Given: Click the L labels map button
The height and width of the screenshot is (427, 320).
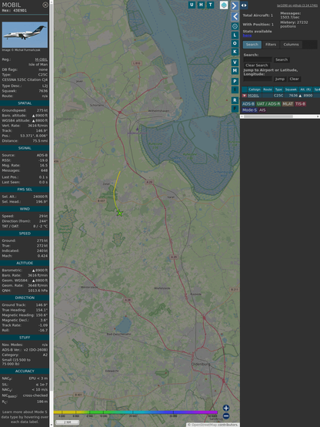Looking at the screenshot, I should [x=235, y=35].
